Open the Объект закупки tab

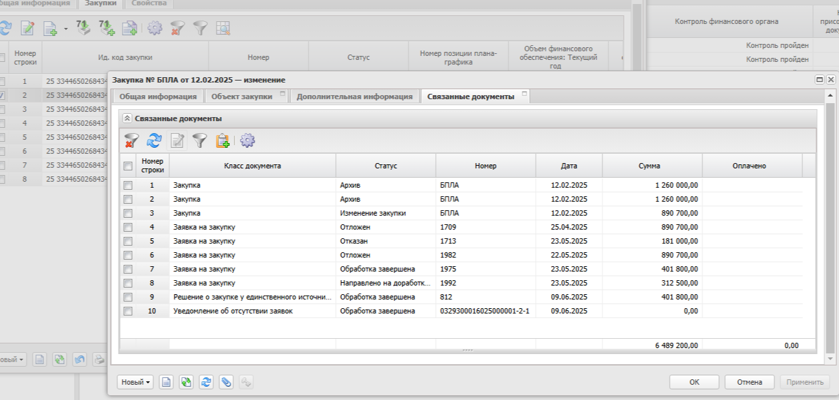coord(241,97)
